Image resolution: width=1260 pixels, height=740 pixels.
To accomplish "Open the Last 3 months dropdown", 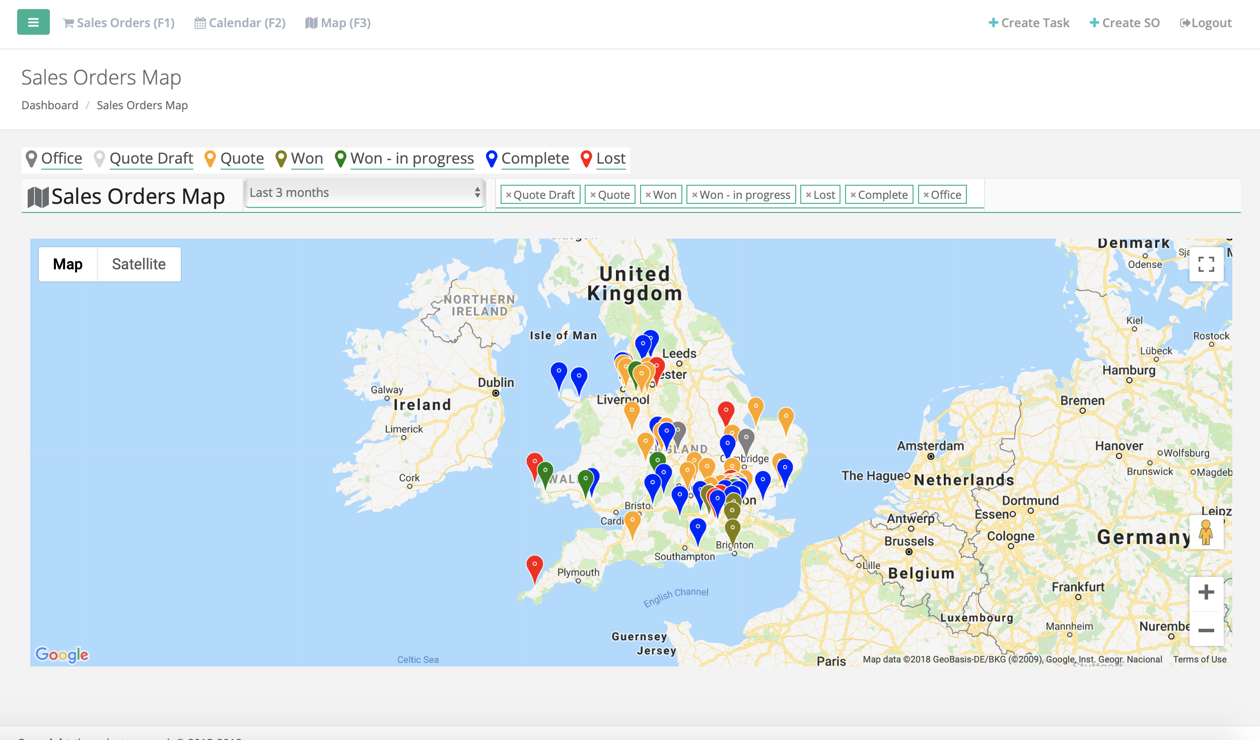I will 364,193.
